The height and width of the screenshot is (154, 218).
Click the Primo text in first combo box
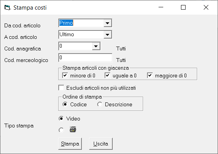(66, 23)
